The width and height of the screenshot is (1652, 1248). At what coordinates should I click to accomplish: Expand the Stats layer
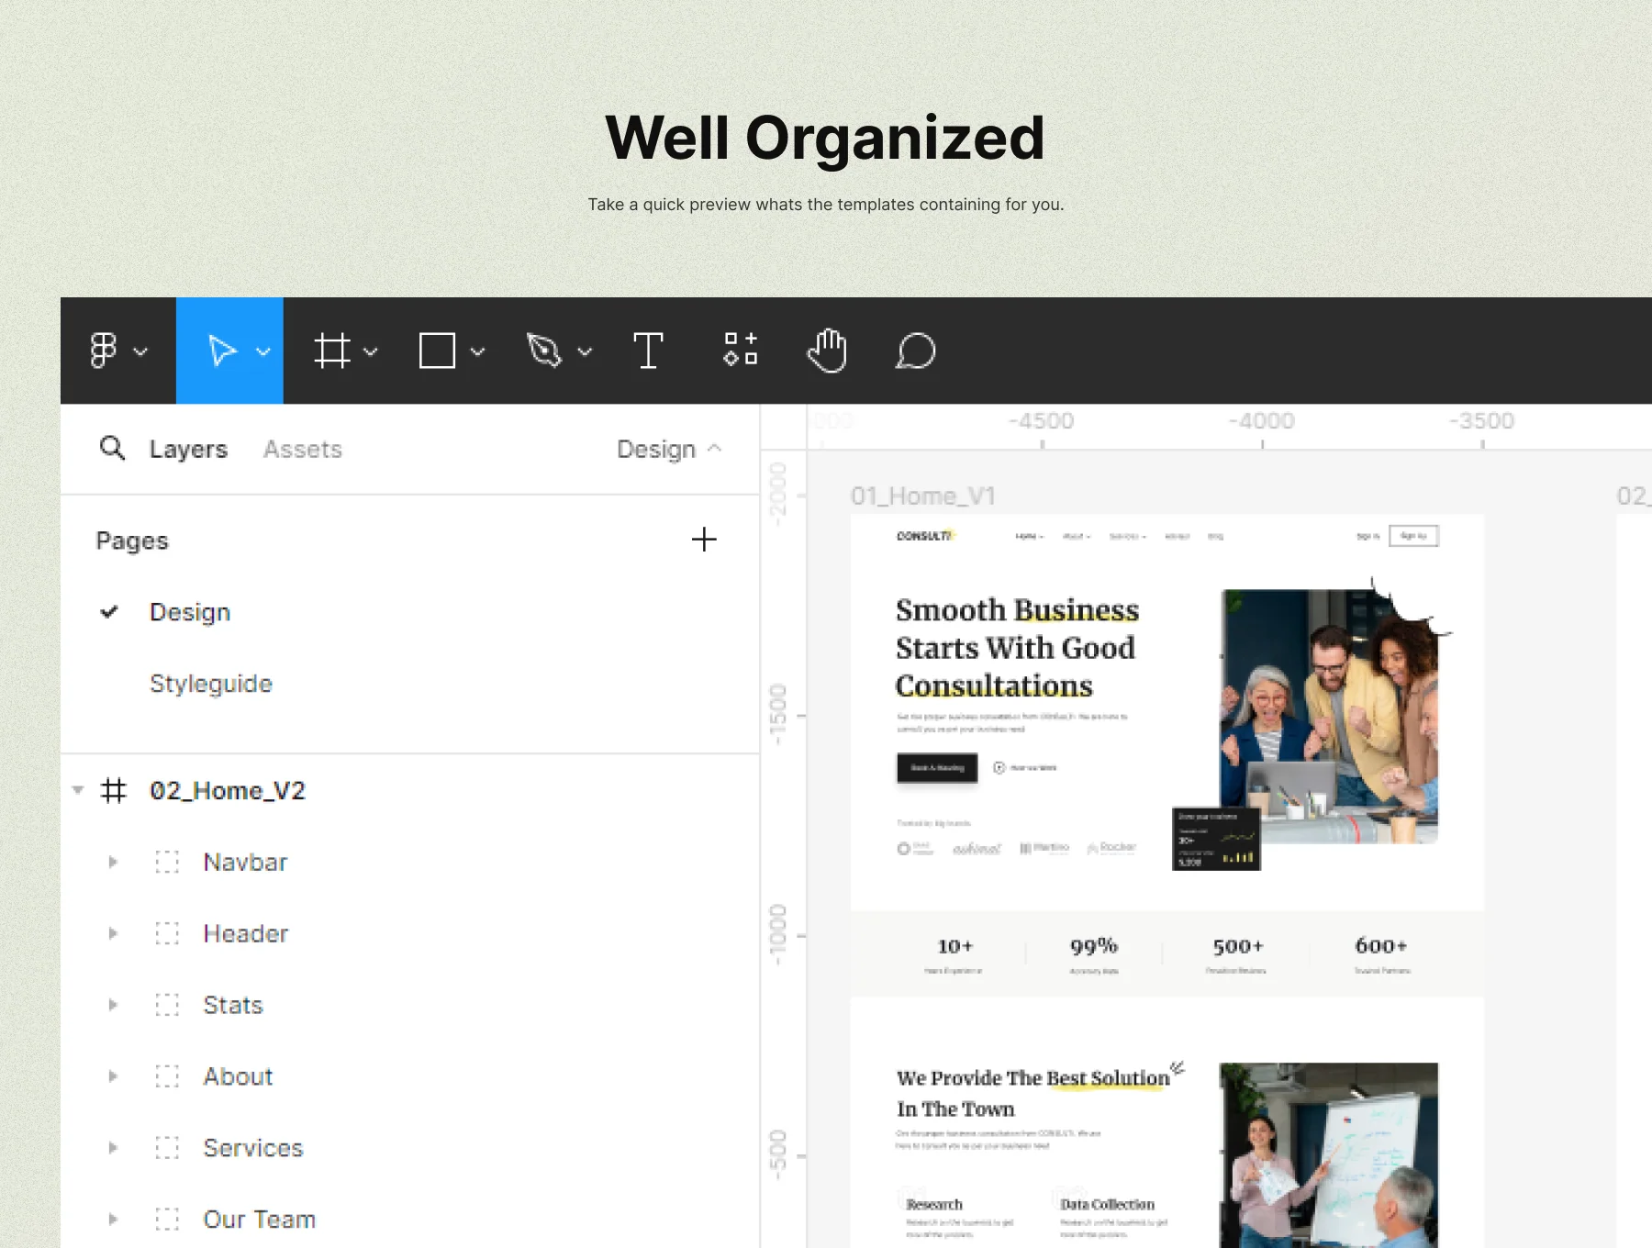pos(113,1005)
